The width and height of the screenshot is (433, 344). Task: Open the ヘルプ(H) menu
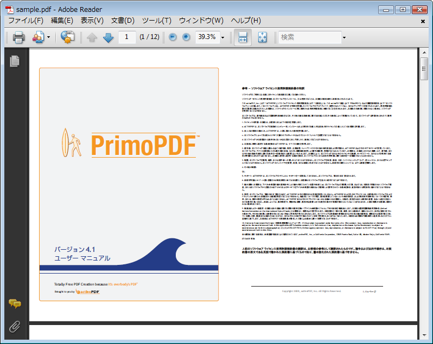click(x=246, y=21)
